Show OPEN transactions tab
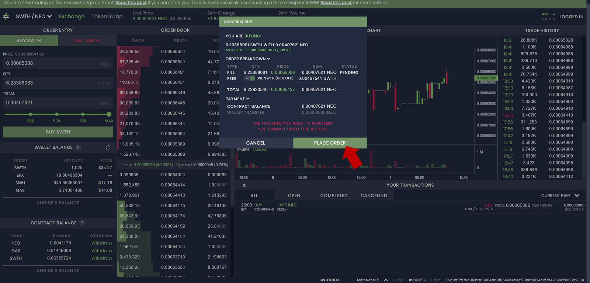The height and width of the screenshot is (283, 590). (294, 195)
